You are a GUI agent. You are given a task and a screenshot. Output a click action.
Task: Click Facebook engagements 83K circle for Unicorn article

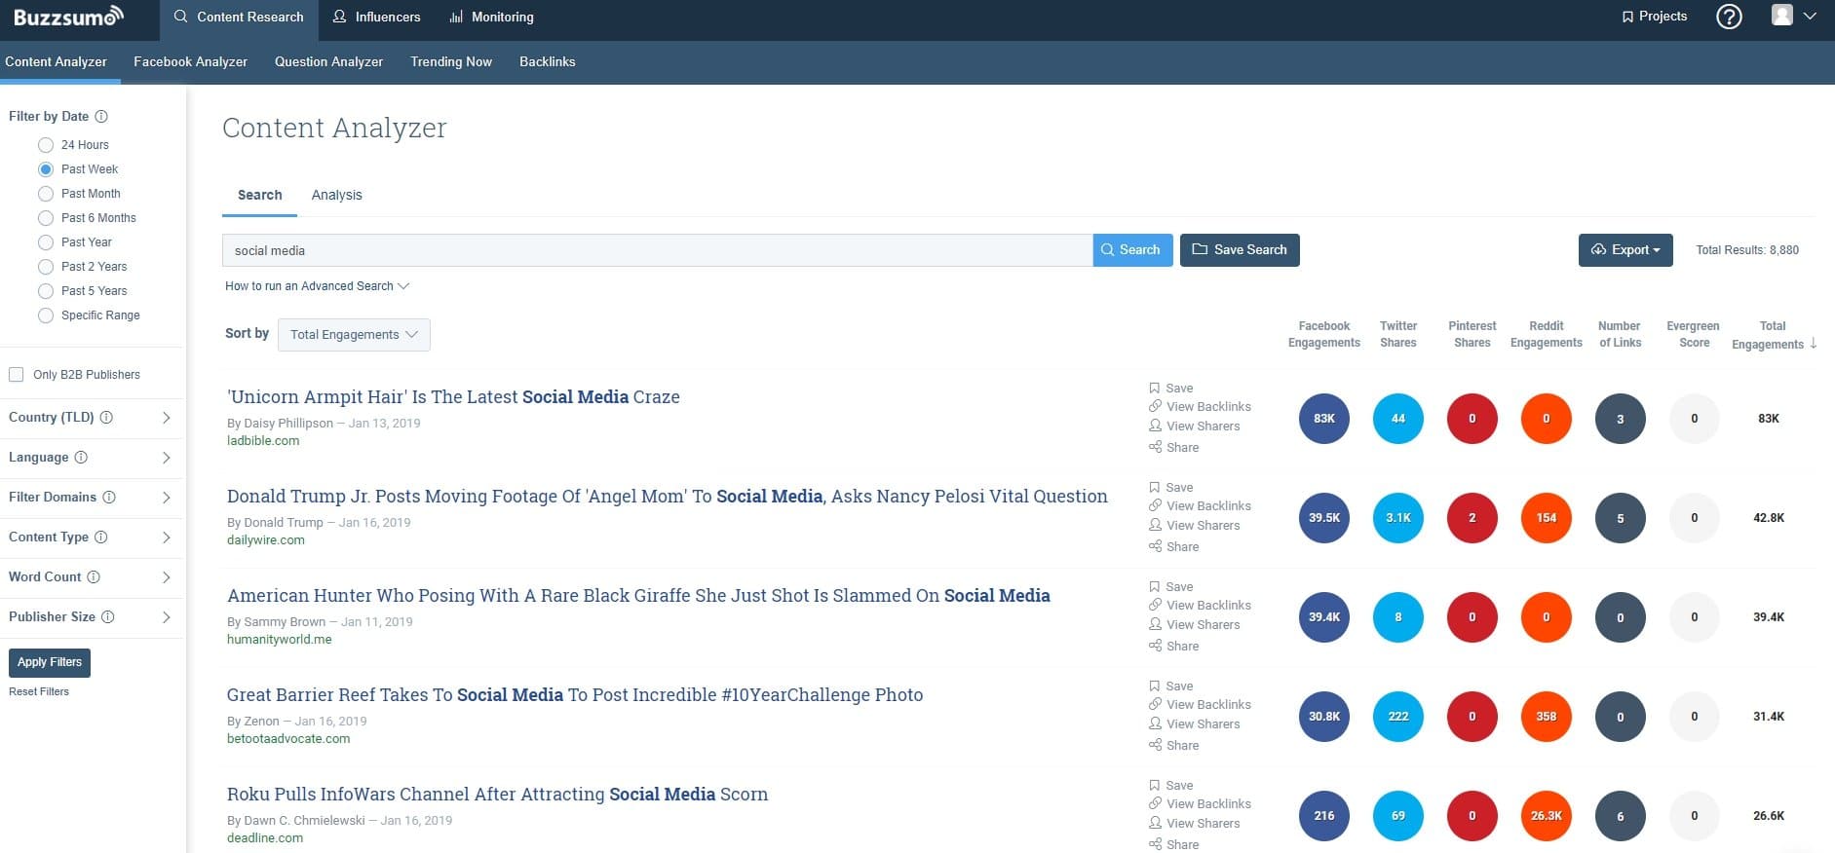pyautogui.click(x=1324, y=419)
